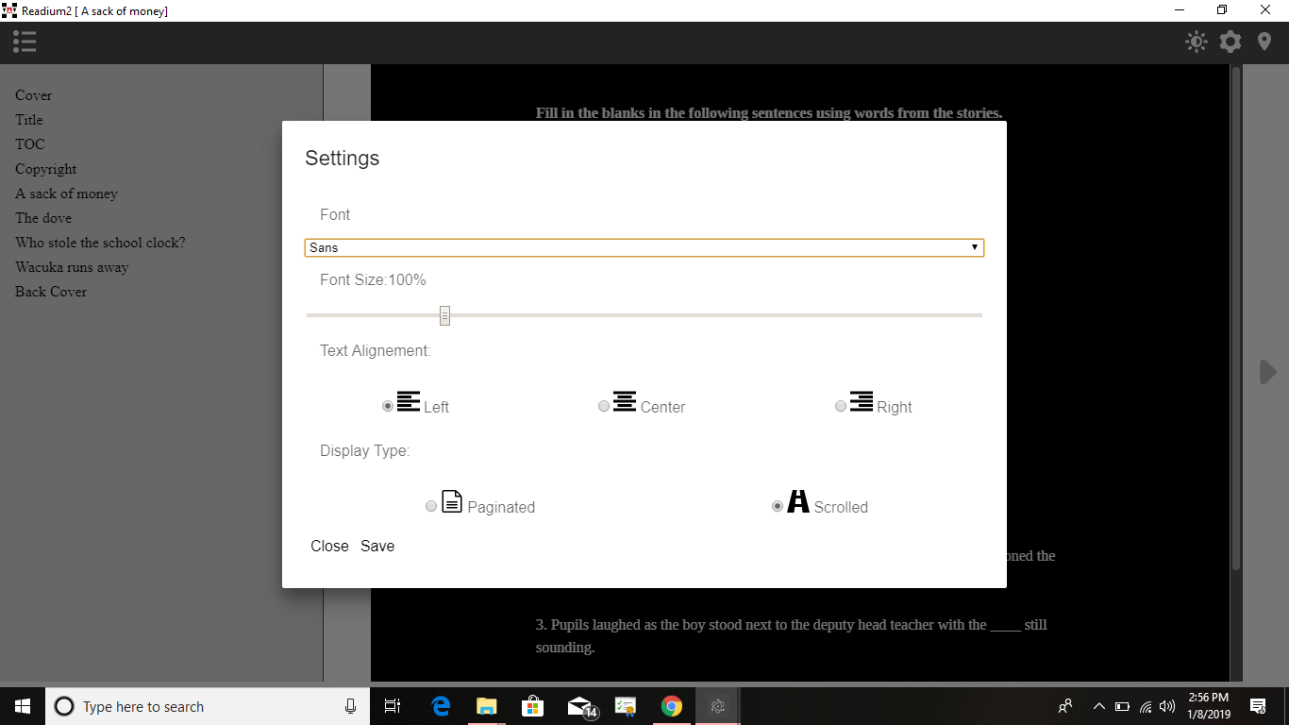Click Save in Settings dialog
The height and width of the screenshot is (725, 1289).
click(x=377, y=546)
